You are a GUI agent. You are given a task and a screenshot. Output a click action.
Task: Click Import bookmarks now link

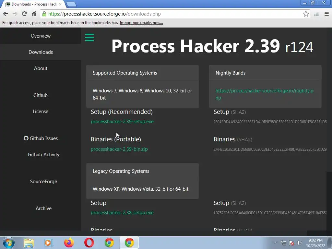click(x=141, y=23)
